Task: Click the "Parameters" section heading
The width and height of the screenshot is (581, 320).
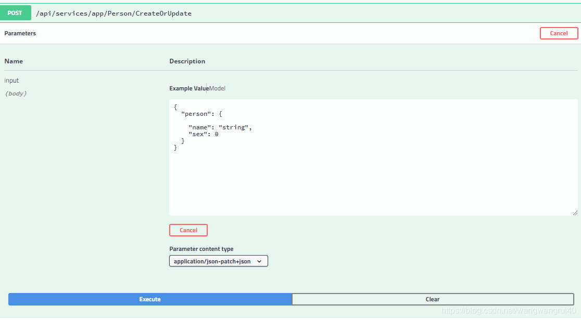Action: 20,33
